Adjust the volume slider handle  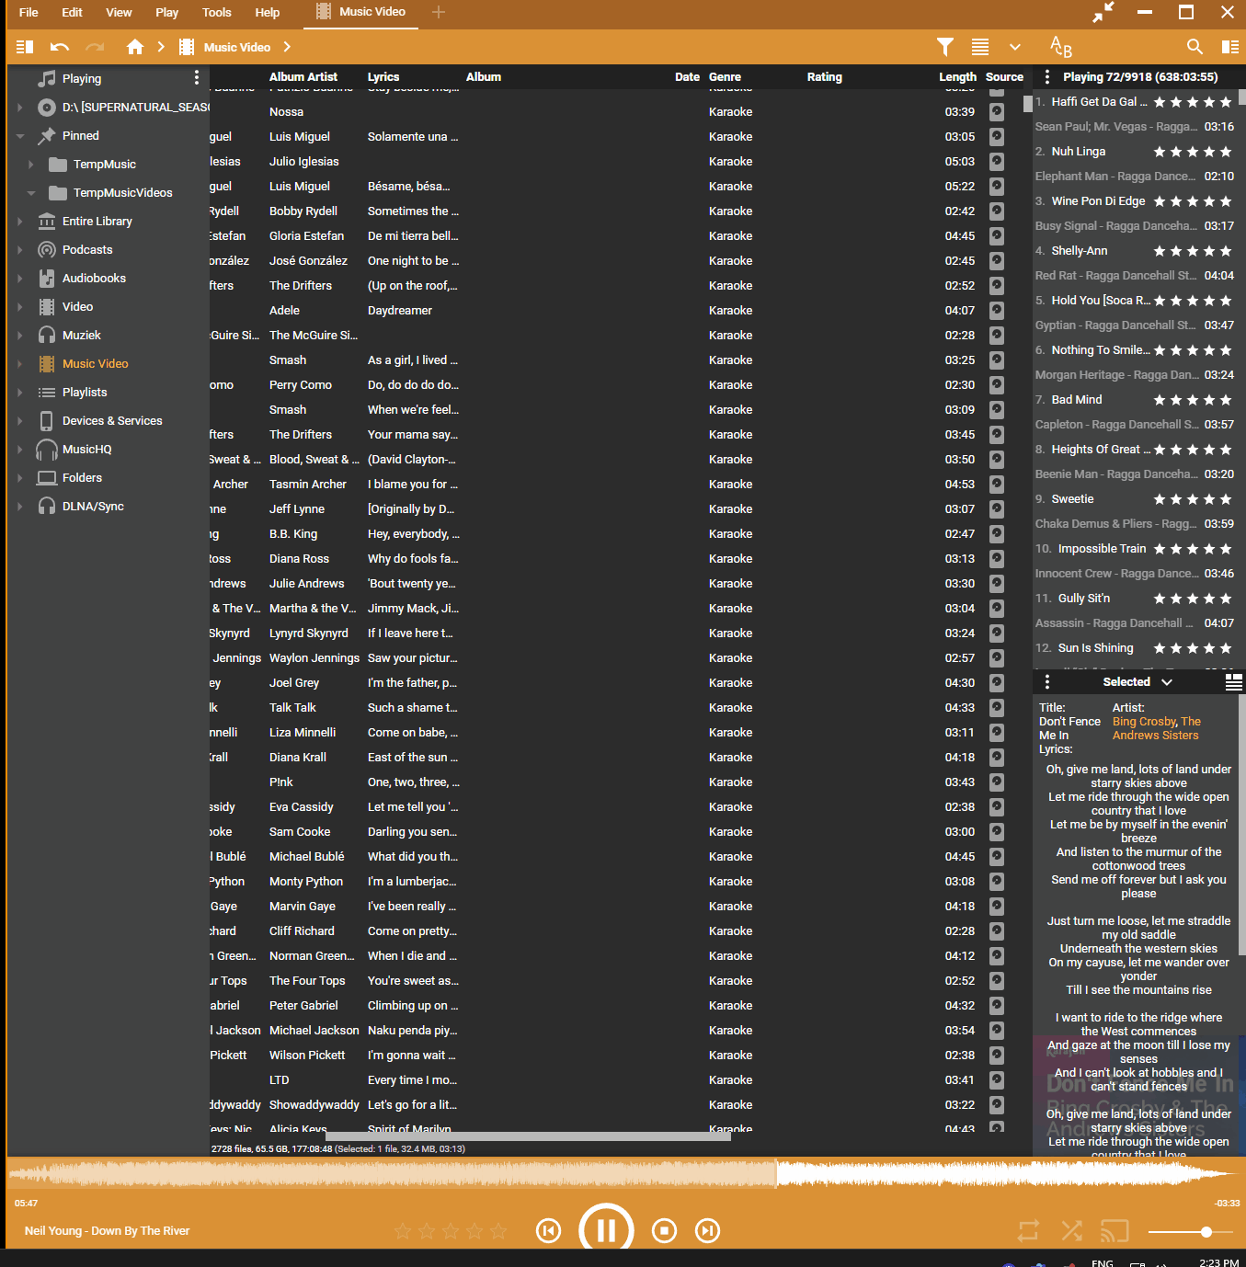coord(1206,1231)
